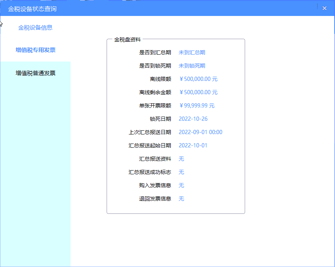The width and height of the screenshot is (335, 267).
Task: Select the 增值税专用发票 tab
Action: click(35, 50)
